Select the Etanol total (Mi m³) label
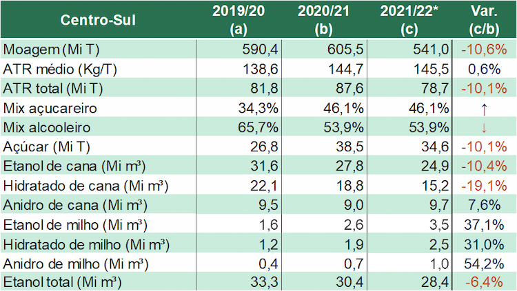 click(x=62, y=282)
